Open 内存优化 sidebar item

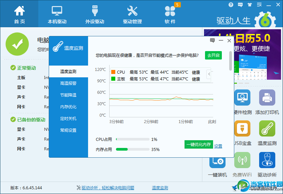tap(69, 107)
